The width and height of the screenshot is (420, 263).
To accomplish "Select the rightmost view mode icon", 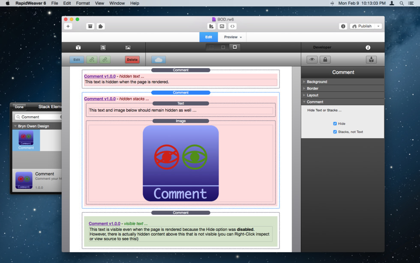I will tap(235, 47).
